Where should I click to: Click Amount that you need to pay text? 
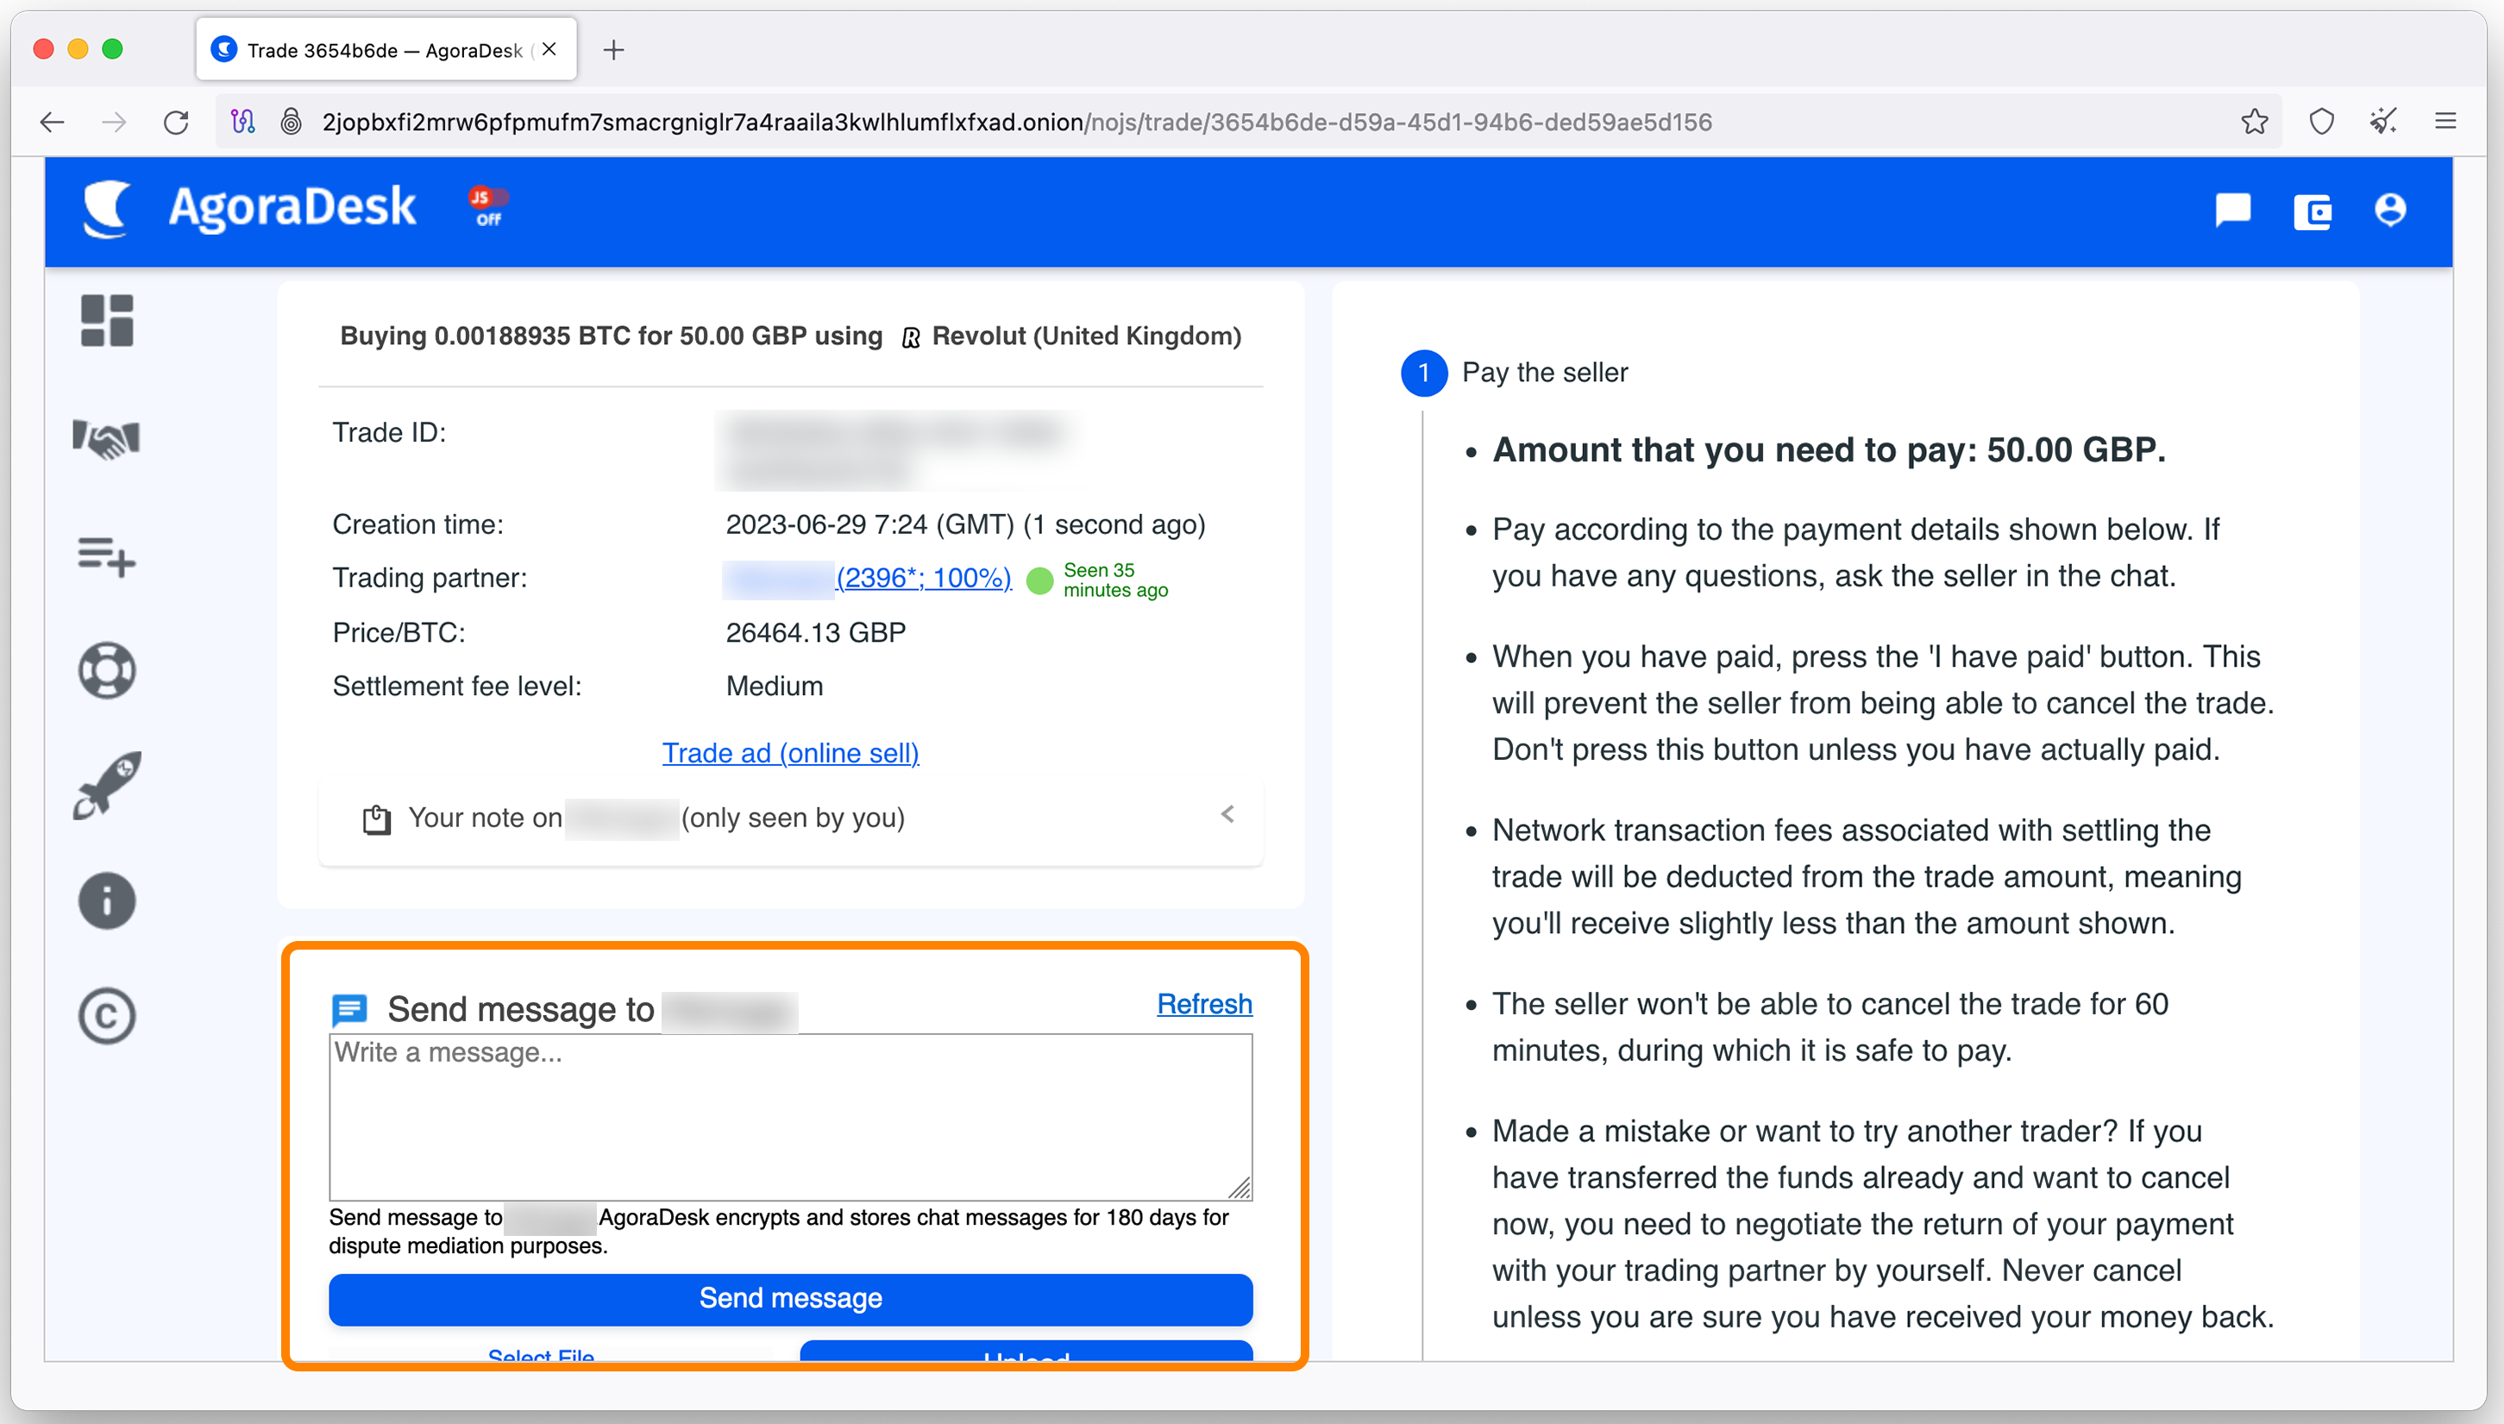point(1829,450)
